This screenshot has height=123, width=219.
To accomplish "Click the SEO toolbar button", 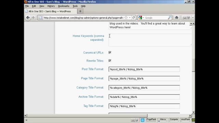I will 186,18.
